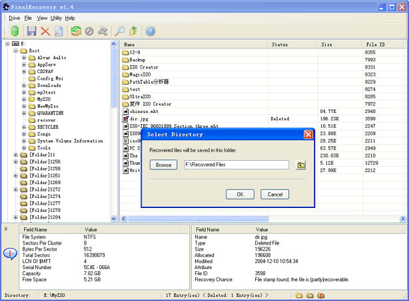The height and width of the screenshot is (301, 409).
Task: Click tree panel scroll down arrow
Action: [113, 219]
